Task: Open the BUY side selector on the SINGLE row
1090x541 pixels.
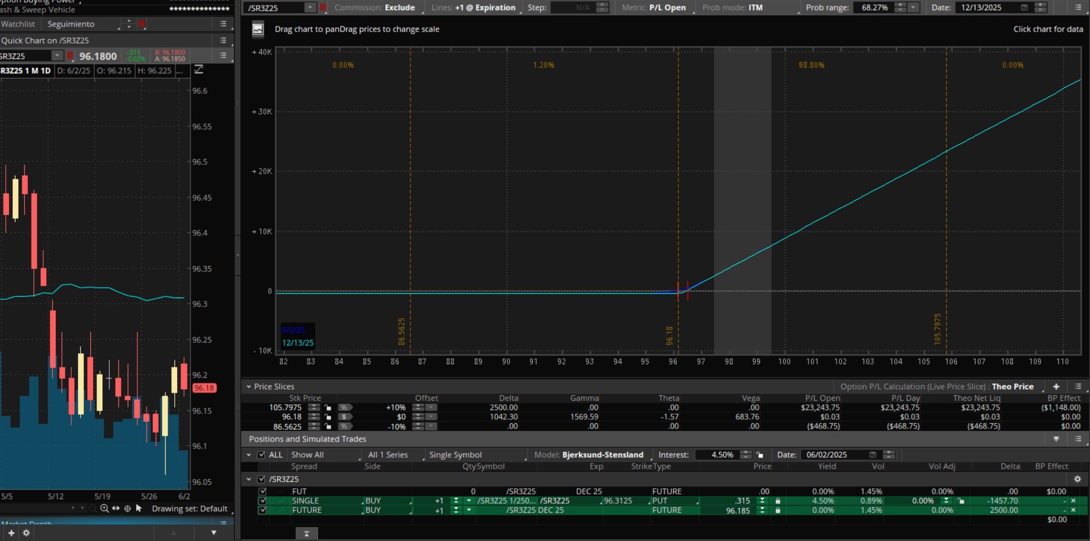Action: (388, 501)
